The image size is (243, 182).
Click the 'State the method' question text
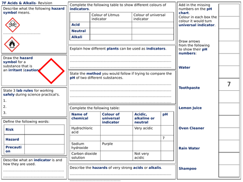tap(121, 76)
